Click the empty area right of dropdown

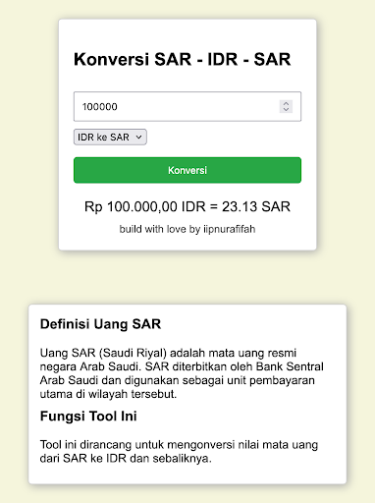[x=224, y=137]
